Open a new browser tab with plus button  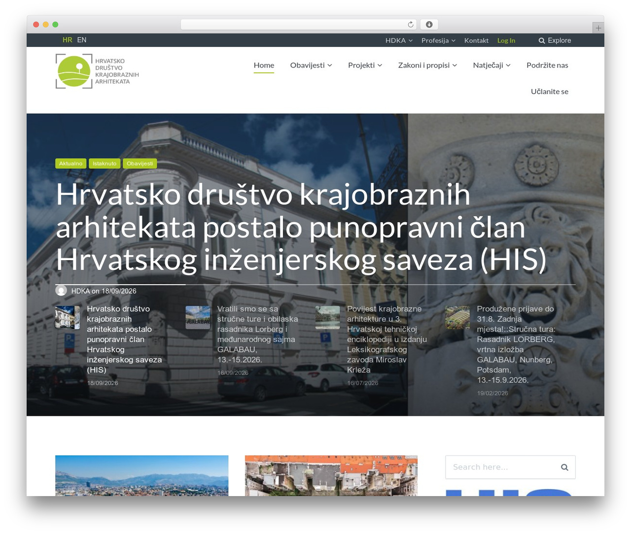click(598, 28)
